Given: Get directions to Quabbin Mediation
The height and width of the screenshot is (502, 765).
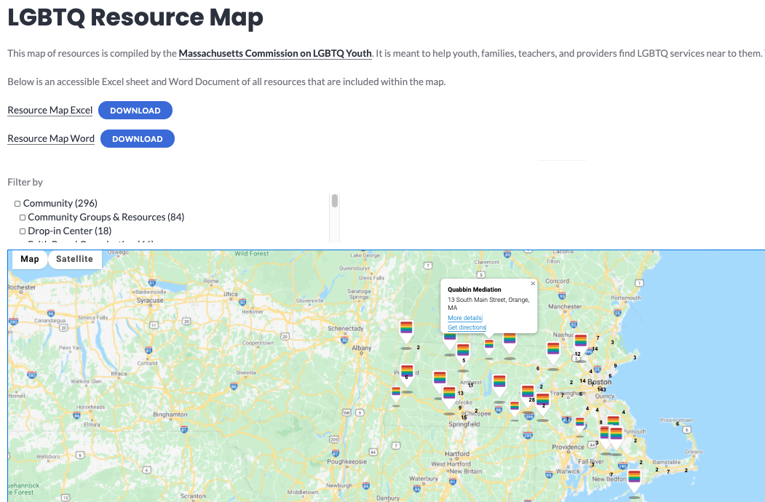Looking at the screenshot, I should 466,327.
